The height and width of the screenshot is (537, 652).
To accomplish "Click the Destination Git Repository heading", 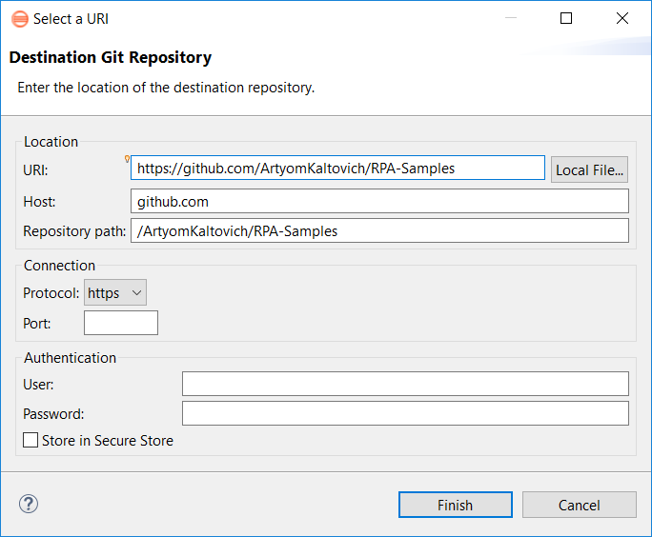I will 111,57.
